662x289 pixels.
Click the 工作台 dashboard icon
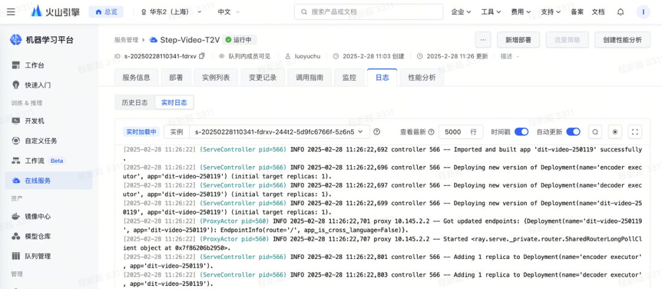(x=16, y=66)
